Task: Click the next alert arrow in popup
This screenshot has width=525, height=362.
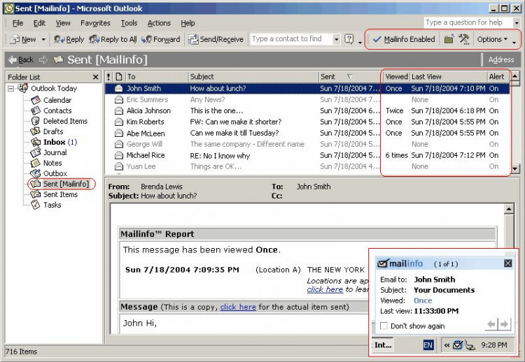Action: coord(504,324)
